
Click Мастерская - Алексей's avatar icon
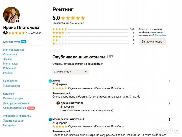(x=50, y=119)
